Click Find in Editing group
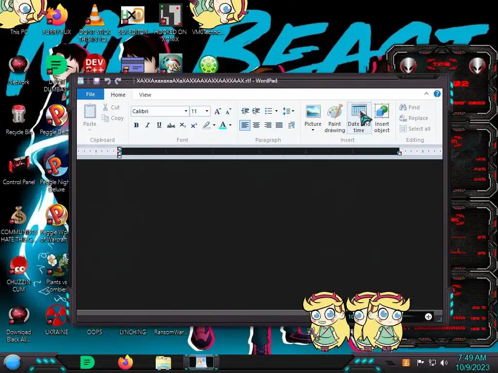The width and height of the screenshot is (498, 373). coord(409,107)
